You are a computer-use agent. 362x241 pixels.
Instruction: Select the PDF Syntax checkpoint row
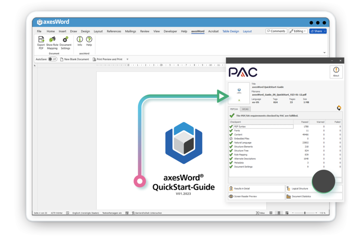[x=285, y=127]
